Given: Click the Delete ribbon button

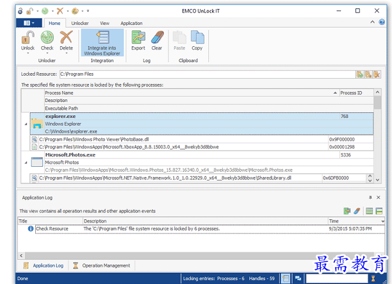Looking at the screenshot, I should (x=66, y=42).
